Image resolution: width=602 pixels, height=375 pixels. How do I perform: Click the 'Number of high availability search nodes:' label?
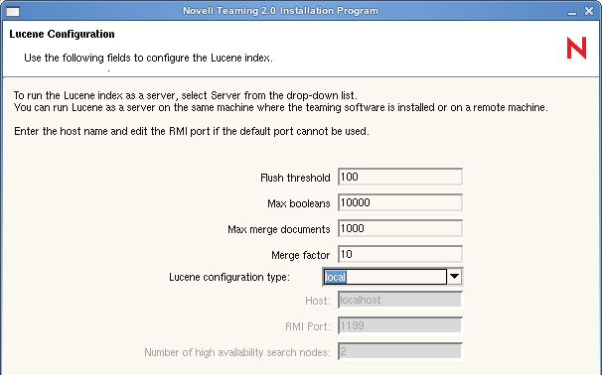(237, 352)
